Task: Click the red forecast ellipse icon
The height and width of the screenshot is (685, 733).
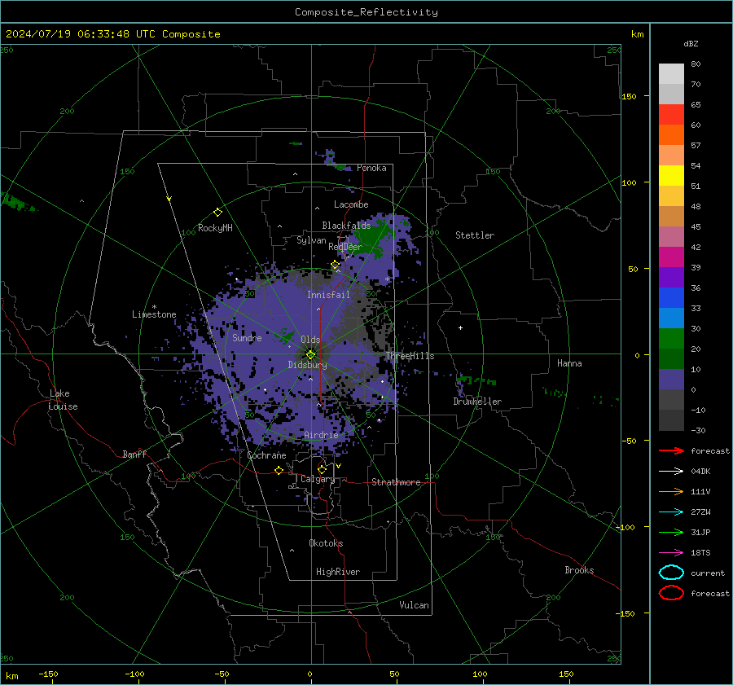Action: click(671, 593)
